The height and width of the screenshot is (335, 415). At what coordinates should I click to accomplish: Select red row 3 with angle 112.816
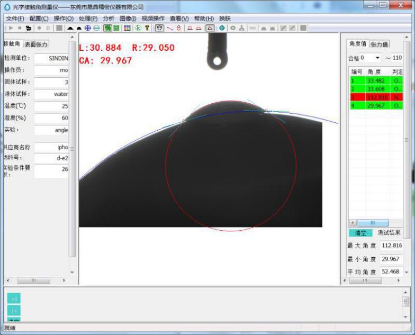click(376, 97)
